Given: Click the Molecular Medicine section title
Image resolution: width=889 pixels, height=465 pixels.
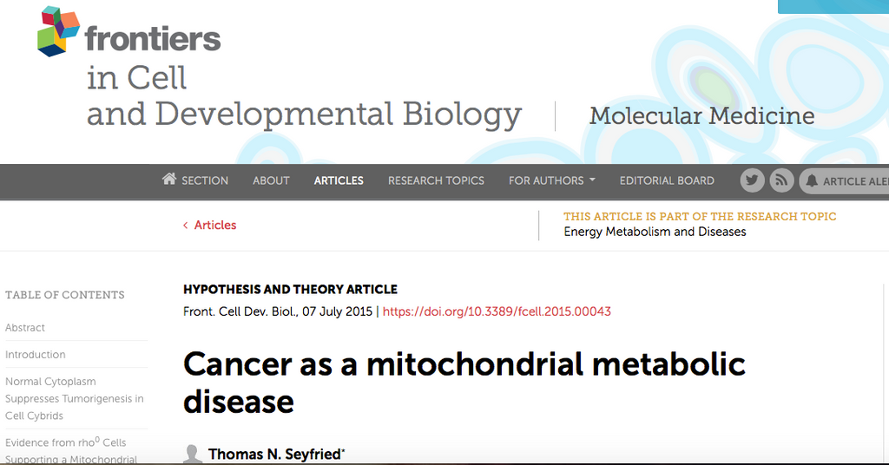Looking at the screenshot, I should click(701, 116).
